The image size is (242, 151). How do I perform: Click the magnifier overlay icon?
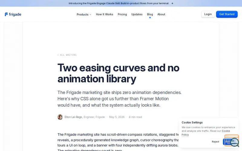click(x=234, y=142)
